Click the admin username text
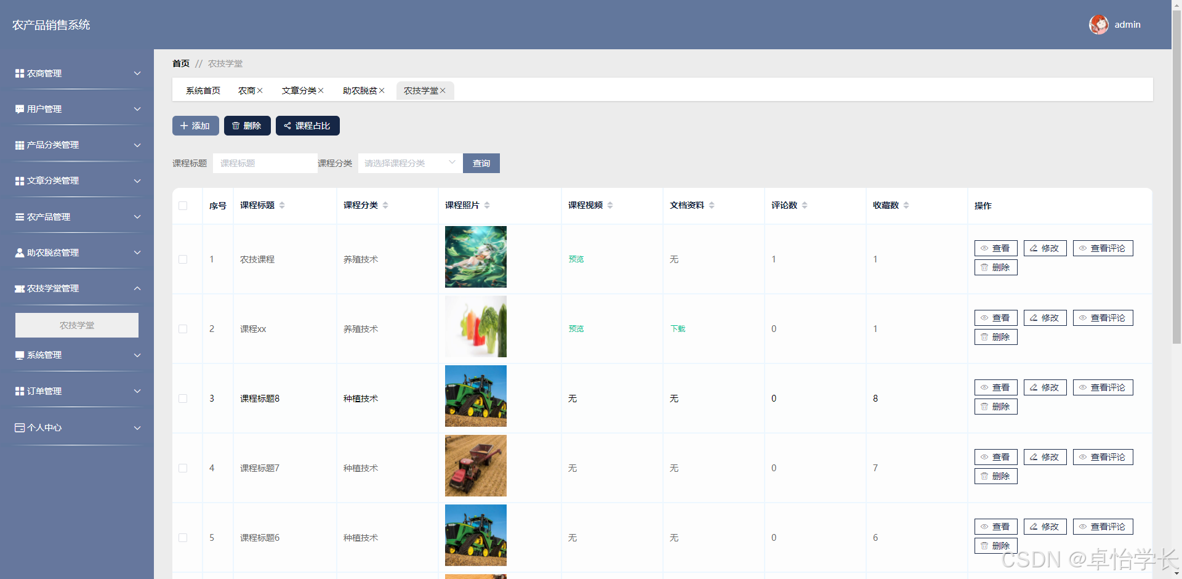 (x=1127, y=25)
